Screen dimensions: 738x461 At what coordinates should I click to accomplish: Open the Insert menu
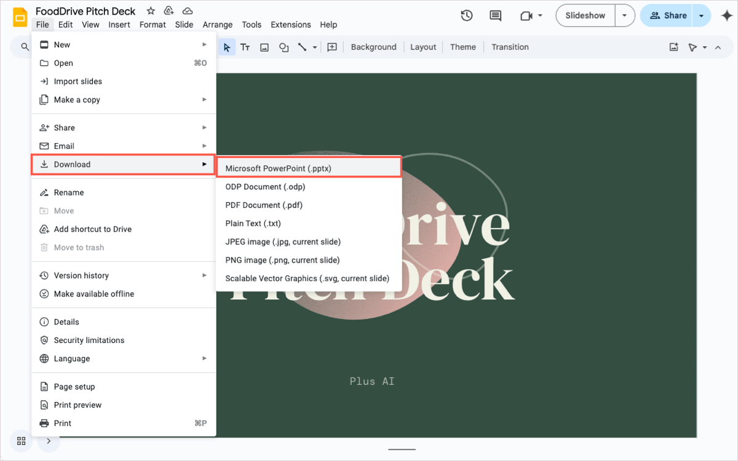pyautogui.click(x=119, y=25)
